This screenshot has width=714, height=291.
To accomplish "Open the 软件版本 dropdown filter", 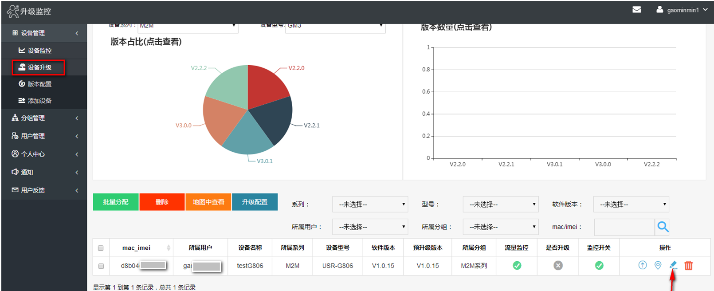I will pyautogui.click(x=631, y=204).
